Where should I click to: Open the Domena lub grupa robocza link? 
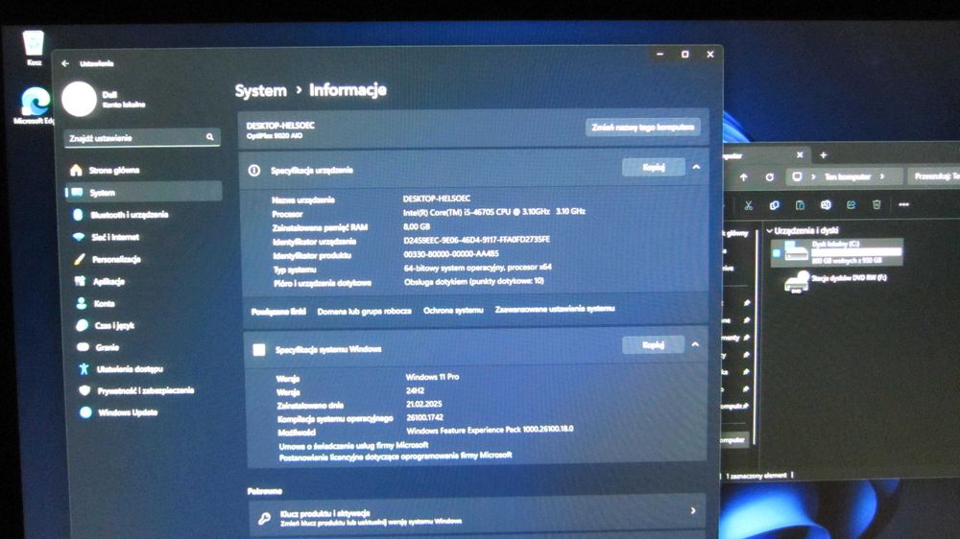click(x=364, y=311)
